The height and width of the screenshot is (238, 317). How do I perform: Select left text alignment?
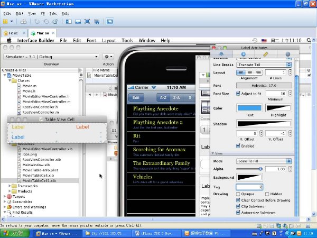tap(241, 72)
